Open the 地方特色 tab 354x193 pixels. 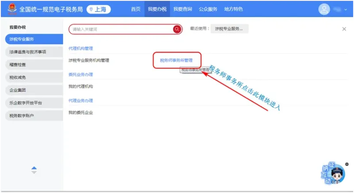234,9
